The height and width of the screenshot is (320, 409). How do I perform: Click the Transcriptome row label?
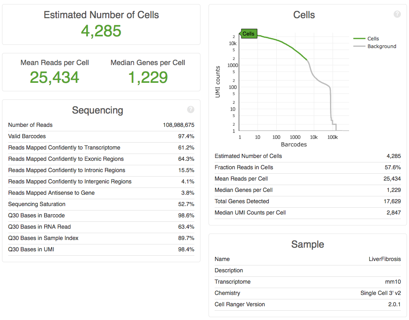tap(233, 282)
